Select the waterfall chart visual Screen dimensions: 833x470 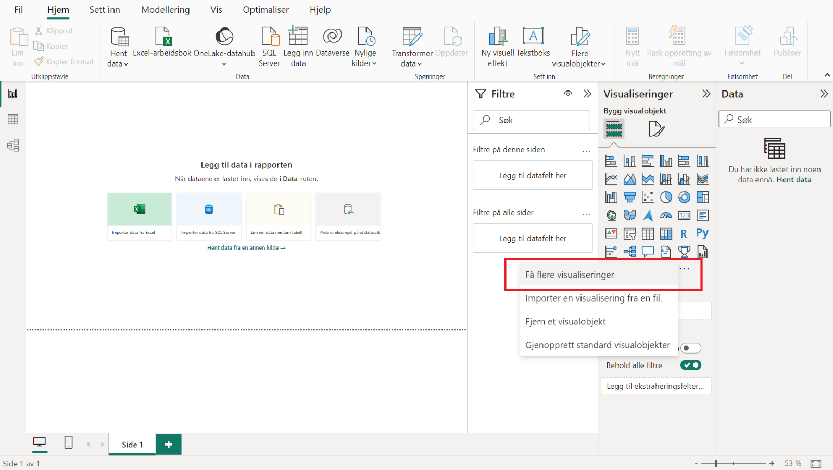pyautogui.click(x=611, y=198)
